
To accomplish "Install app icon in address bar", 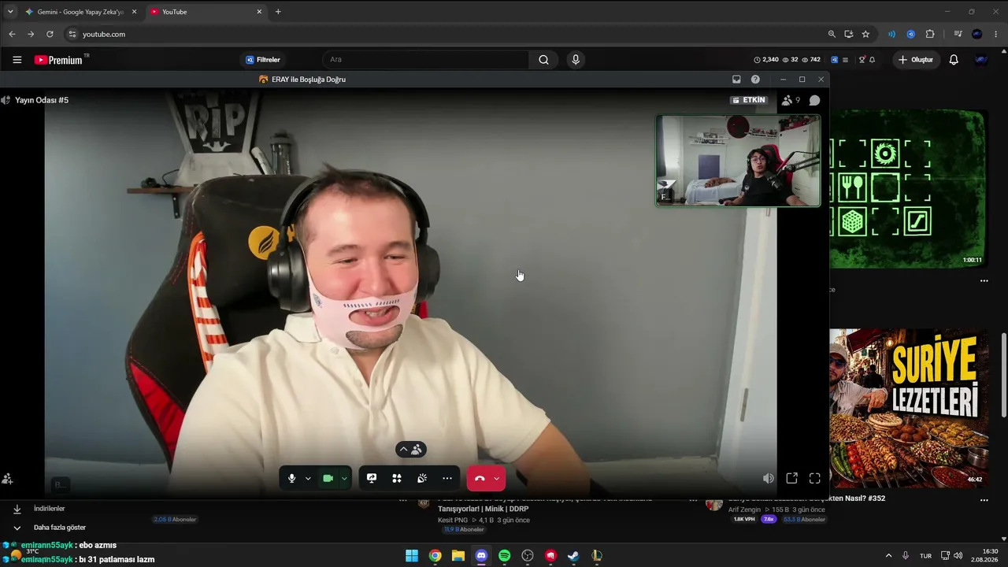I will [848, 34].
